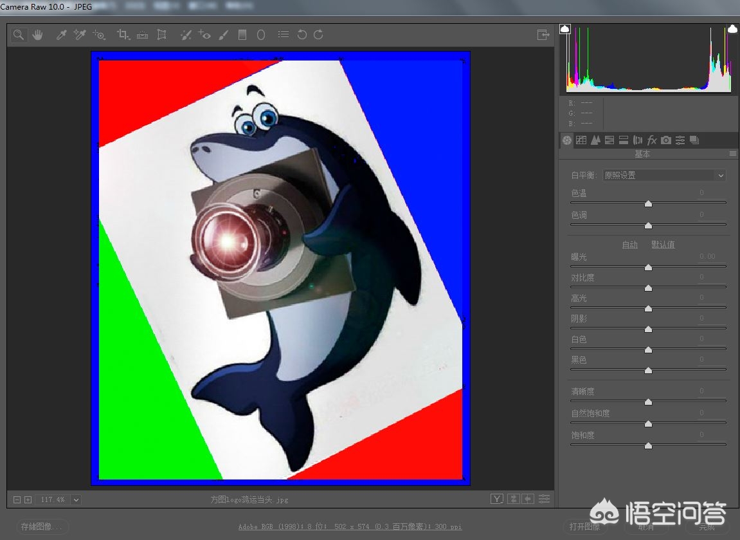Toggle highlight clipping warning in histogram

(732, 29)
